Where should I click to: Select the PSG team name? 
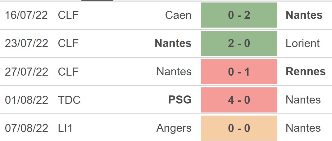click(x=180, y=100)
